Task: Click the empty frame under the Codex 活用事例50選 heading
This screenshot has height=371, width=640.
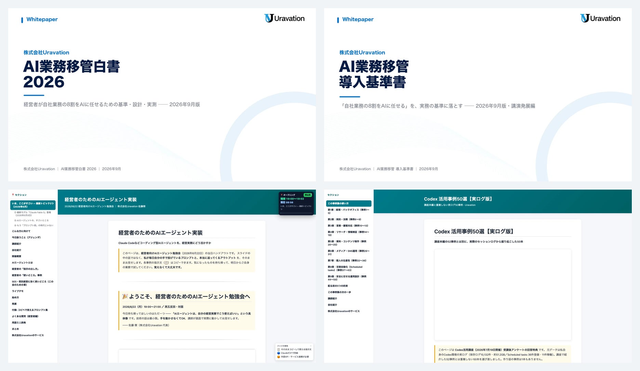Action: pos(503,294)
